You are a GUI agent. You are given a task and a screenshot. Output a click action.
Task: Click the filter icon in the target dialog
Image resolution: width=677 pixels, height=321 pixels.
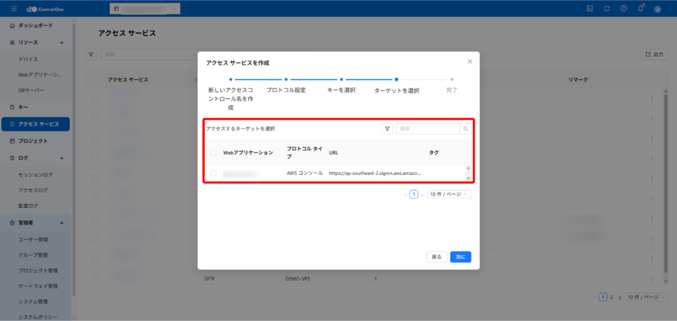point(387,129)
